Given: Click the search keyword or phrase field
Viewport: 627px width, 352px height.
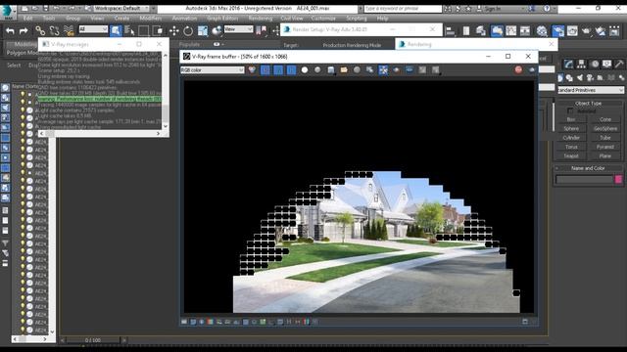Looking at the screenshot, I should pyautogui.click(x=403, y=9).
